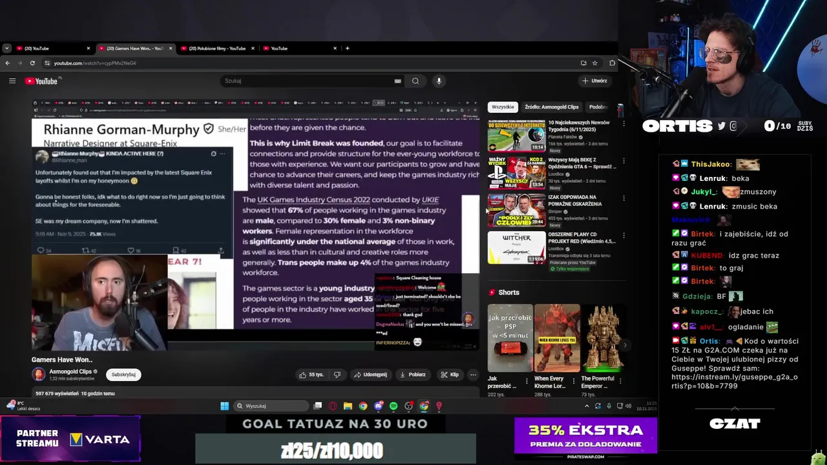Open Task View on the taskbar

tap(317, 406)
